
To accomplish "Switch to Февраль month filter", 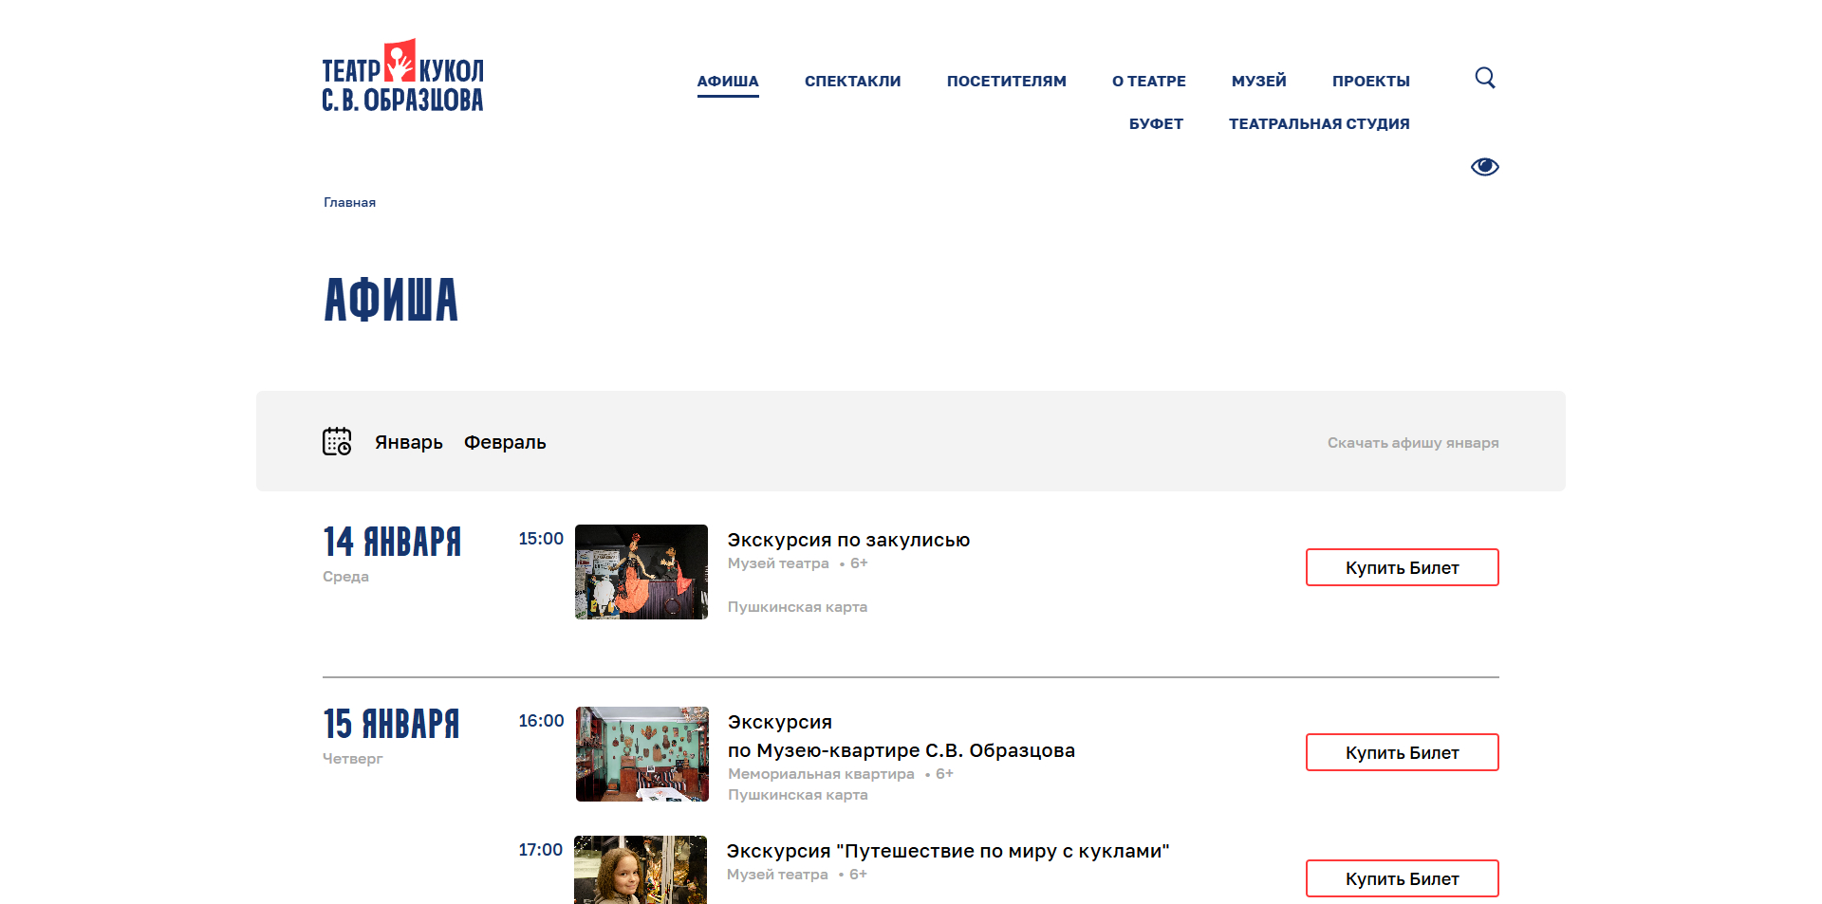I will pyautogui.click(x=504, y=442).
